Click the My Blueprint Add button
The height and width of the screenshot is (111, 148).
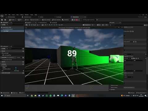[x=3, y=48]
